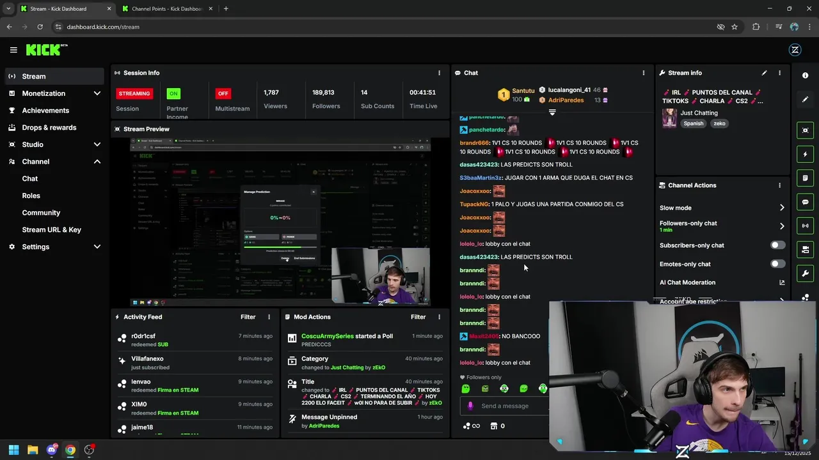Viewport: 819px width, 460px height.
Task: Open Stream info three-dot menu
Action: click(779, 73)
